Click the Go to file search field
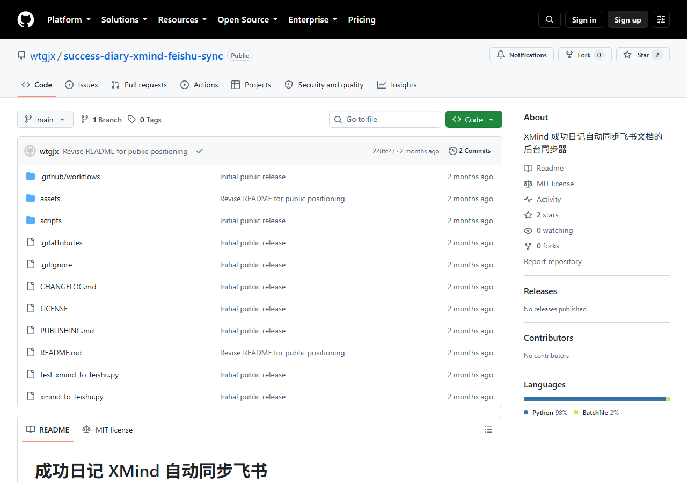The height and width of the screenshot is (483, 687). [x=385, y=119]
